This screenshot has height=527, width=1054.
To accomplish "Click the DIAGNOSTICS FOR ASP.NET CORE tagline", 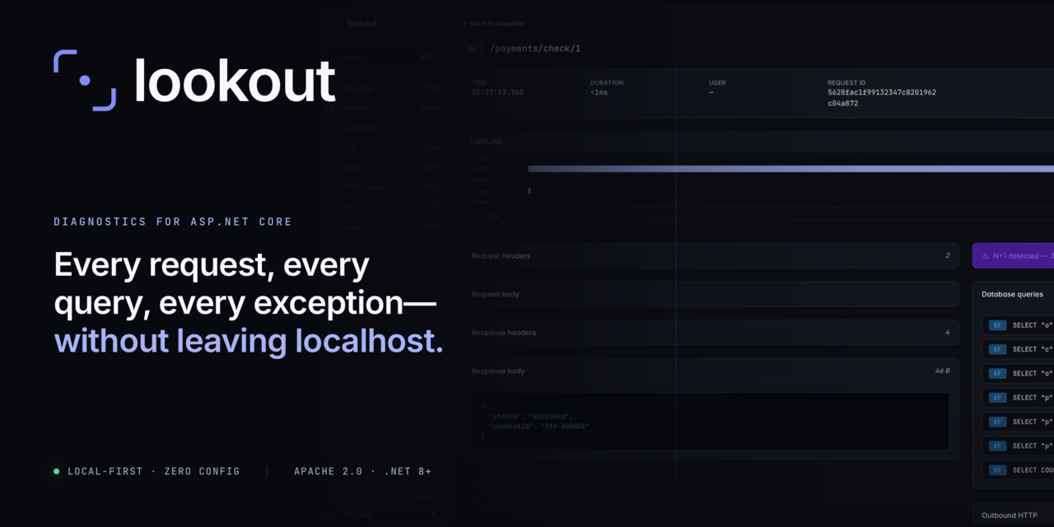I will 173,222.
